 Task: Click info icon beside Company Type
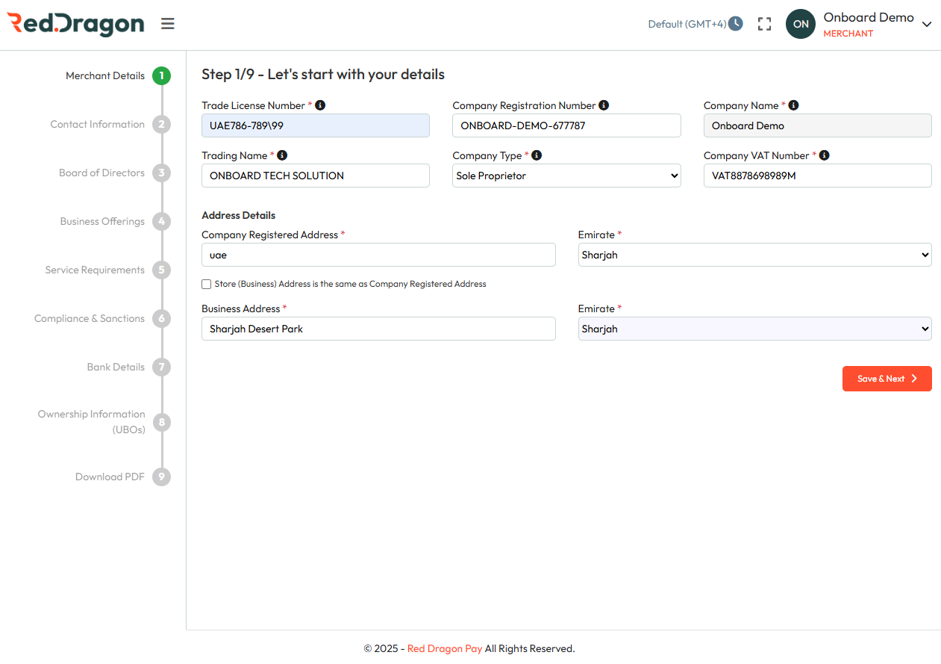(x=537, y=155)
